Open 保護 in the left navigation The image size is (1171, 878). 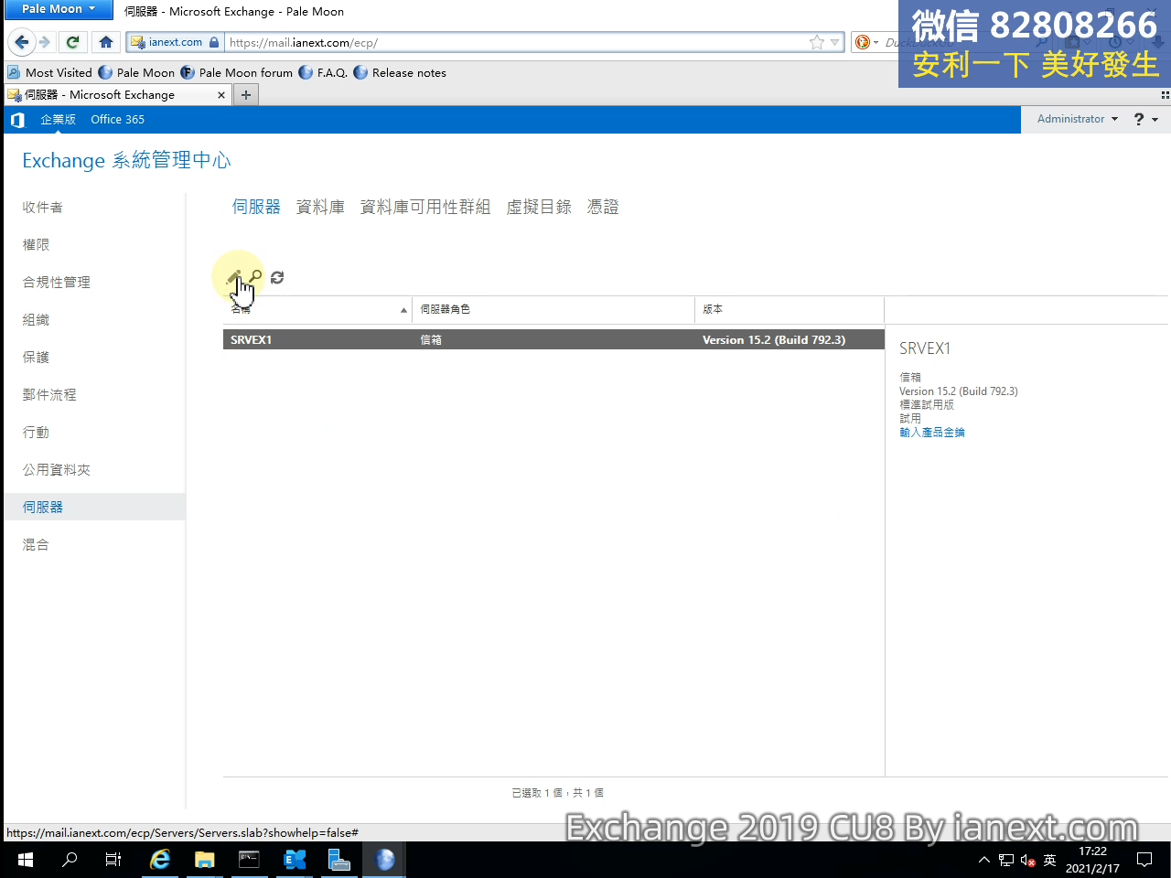[36, 358]
